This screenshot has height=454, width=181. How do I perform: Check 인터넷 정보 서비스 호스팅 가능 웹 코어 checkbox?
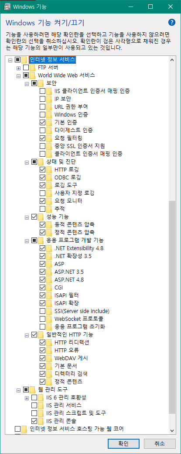(17, 429)
